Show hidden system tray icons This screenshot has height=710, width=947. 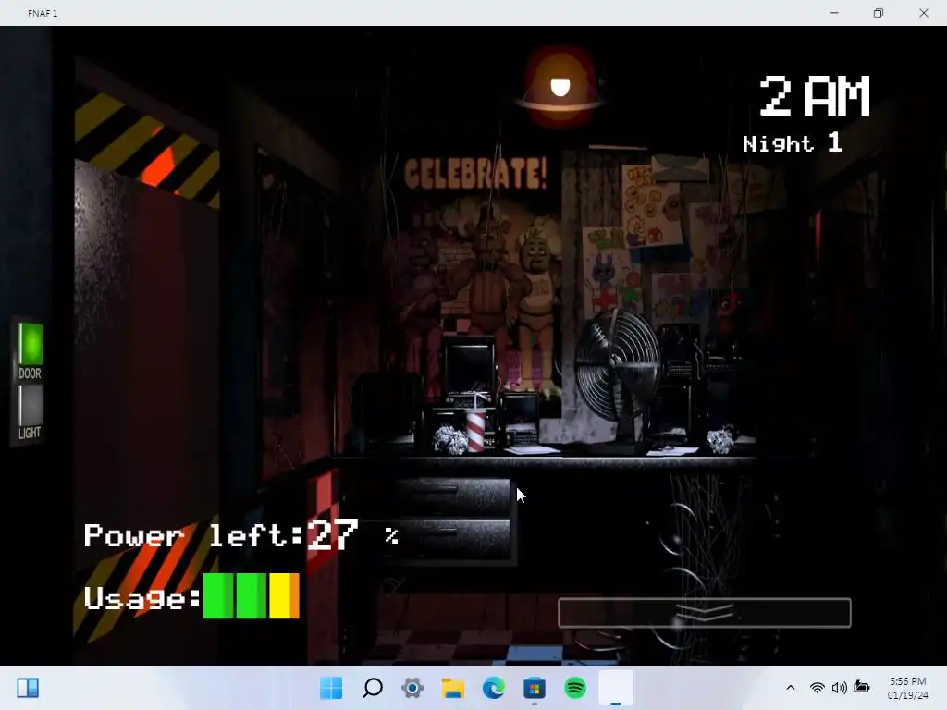[x=791, y=688]
